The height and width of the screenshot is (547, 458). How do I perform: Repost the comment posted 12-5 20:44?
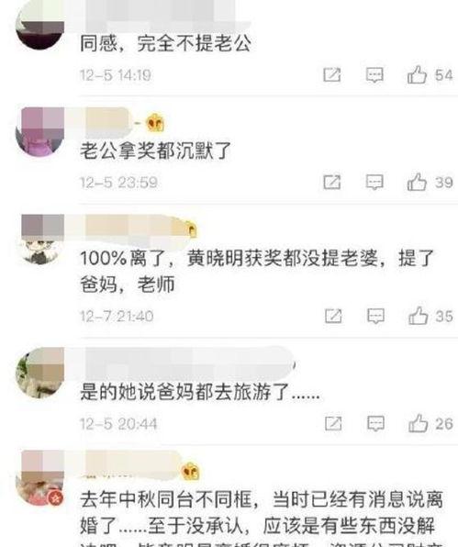(x=333, y=423)
